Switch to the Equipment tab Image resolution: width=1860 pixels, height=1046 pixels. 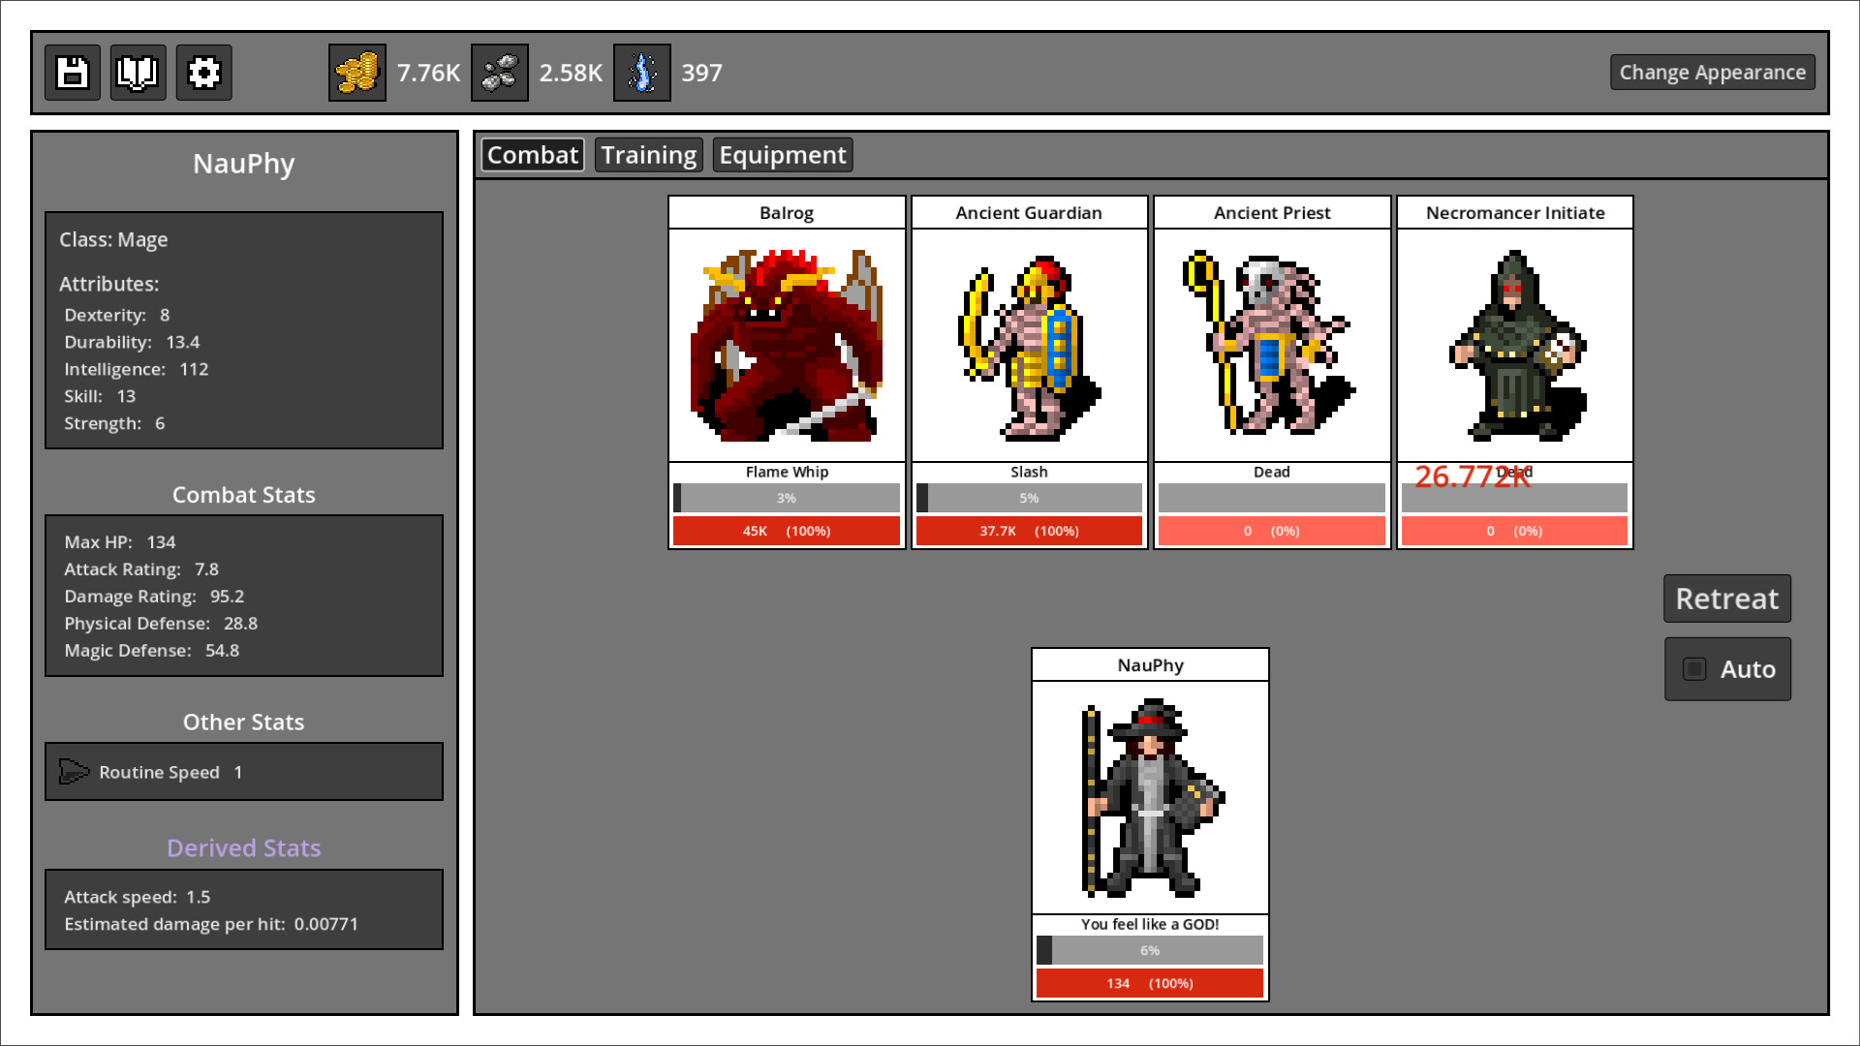pyautogui.click(x=783, y=154)
